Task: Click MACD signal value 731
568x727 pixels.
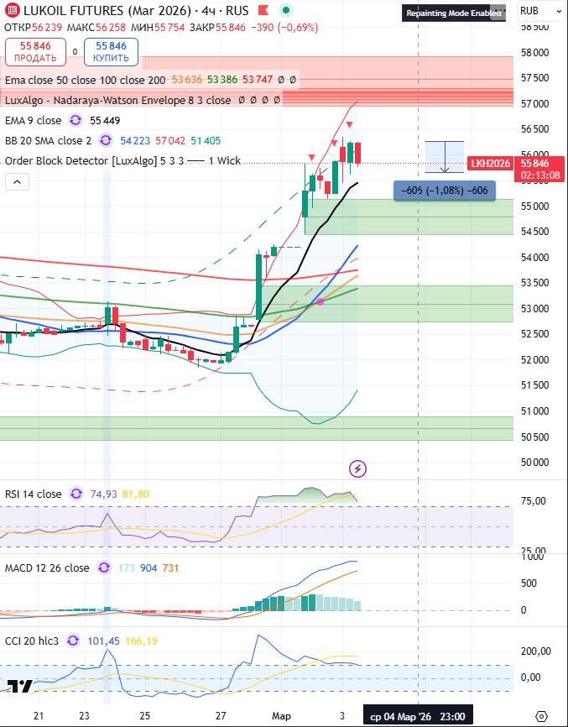Action: coord(170,568)
